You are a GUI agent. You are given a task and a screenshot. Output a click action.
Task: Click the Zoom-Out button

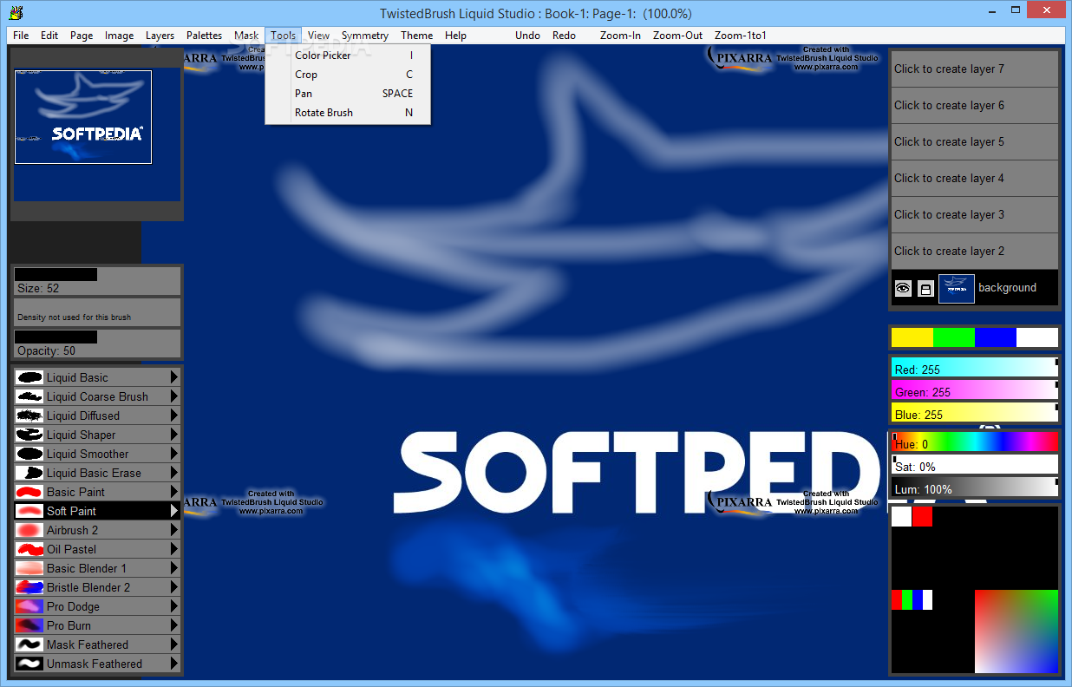pyautogui.click(x=678, y=36)
